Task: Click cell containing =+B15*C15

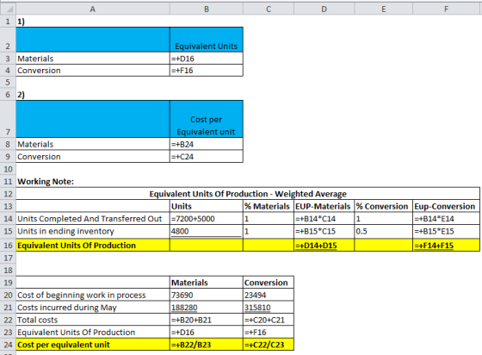Action: tap(324, 231)
